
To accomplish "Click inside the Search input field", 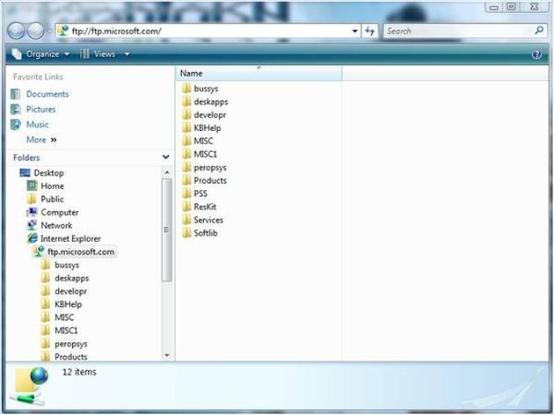I will [459, 31].
